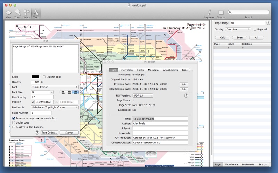Set right text alignment
Image resolution: width=278 pixels, height=173 pixels.
[x=75, y=92]
